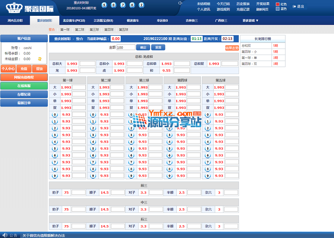
Task: Select ball 7 icon under 第二球
Action: click(x=93, y=162)
